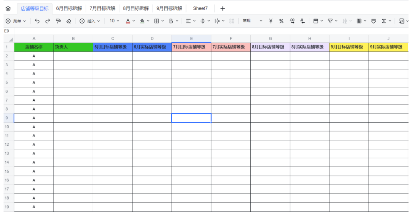Select the yellow 9月实际店铺等级 header cell
Screen dimensions: 409x212
[x=389, y=47]
